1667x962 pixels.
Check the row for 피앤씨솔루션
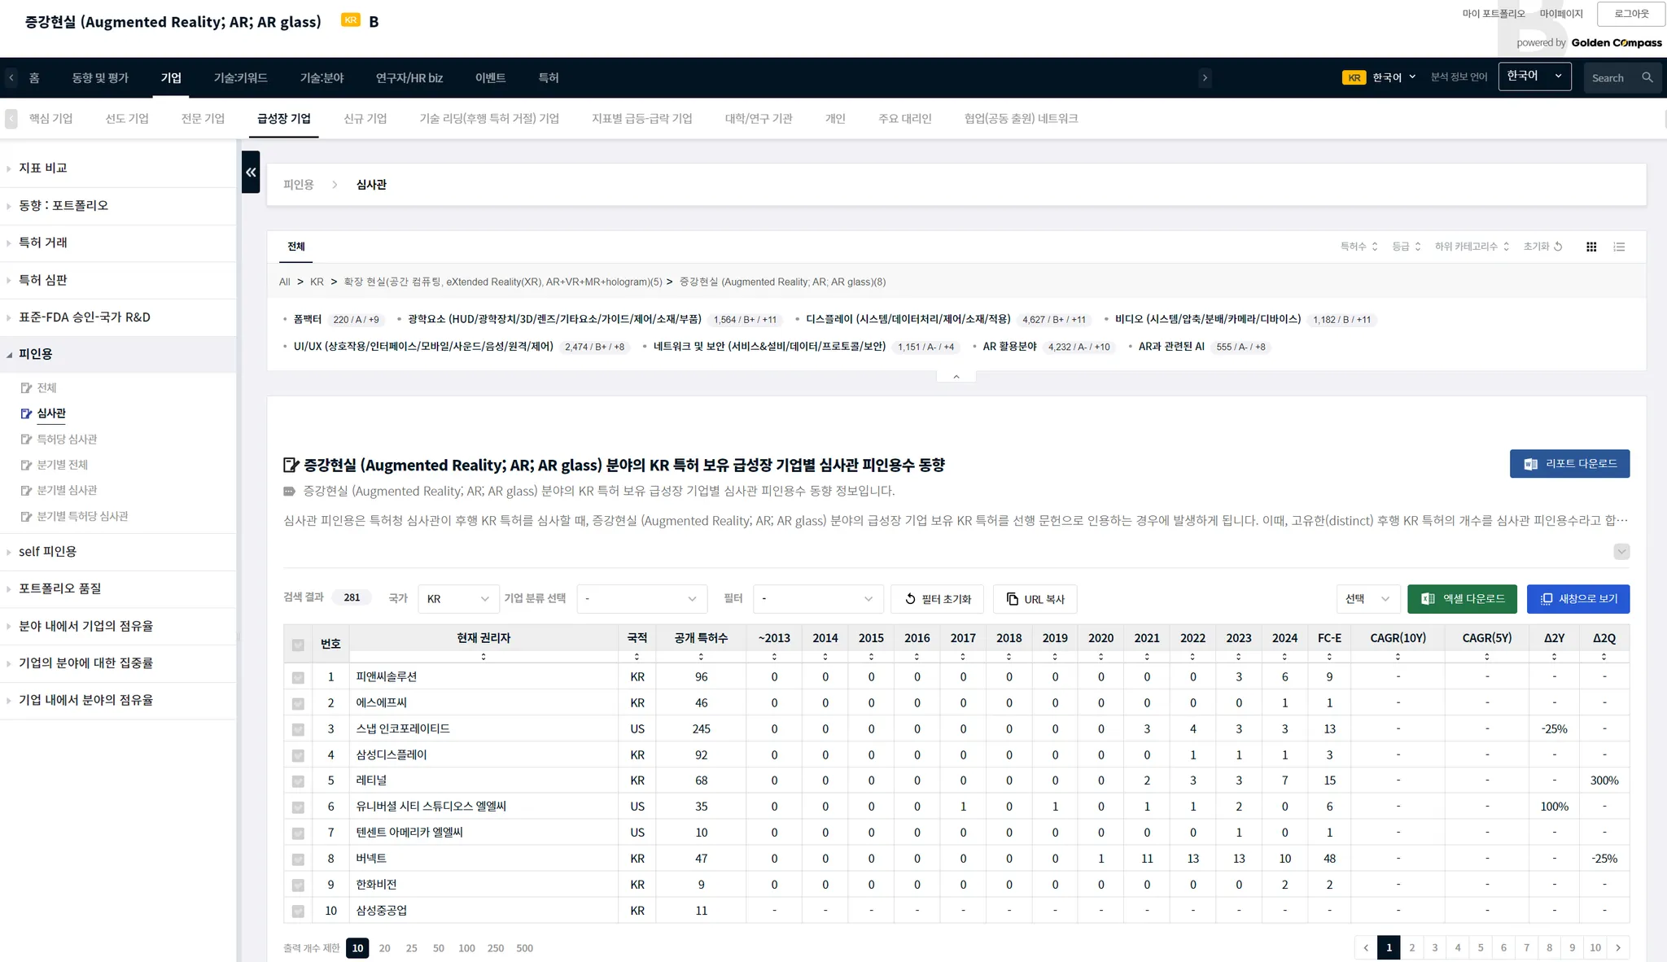tap(298, 677)
